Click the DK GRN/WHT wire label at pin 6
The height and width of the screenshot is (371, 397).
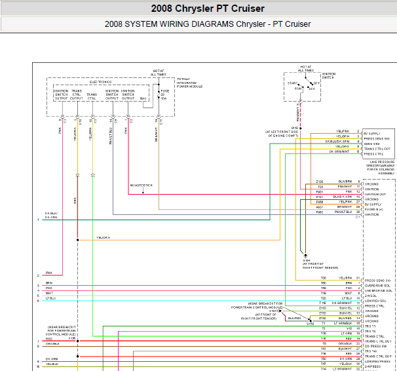(x=339, y=151)
